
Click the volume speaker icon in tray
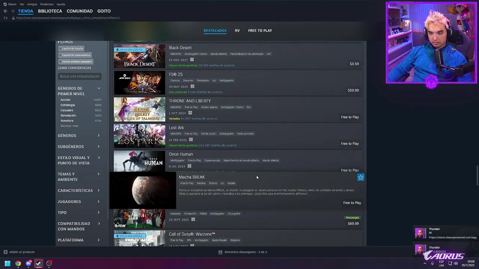[x=456, y=263]
